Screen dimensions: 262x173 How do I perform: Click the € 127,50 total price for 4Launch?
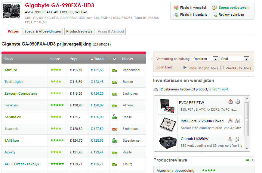pos(97,129)
